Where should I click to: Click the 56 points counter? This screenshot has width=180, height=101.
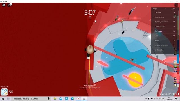[11, 92]
